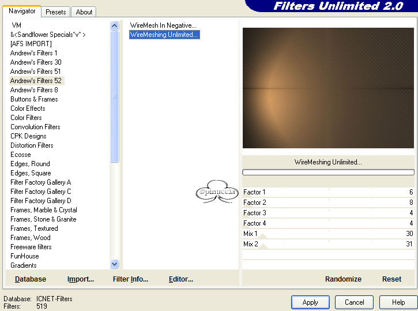
Task: Select Andrew's Filters 1
Action: [33, 53]
